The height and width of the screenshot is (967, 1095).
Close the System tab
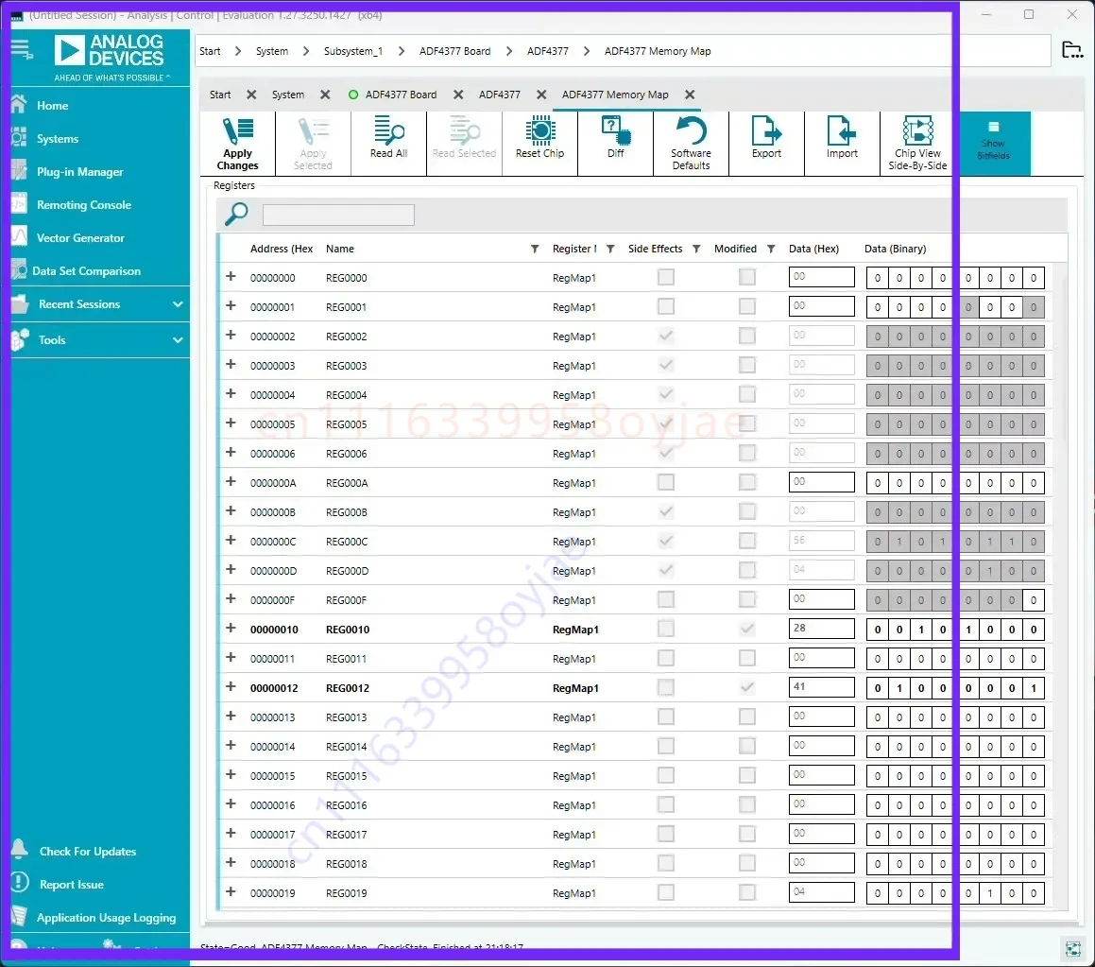click(325, 95)
